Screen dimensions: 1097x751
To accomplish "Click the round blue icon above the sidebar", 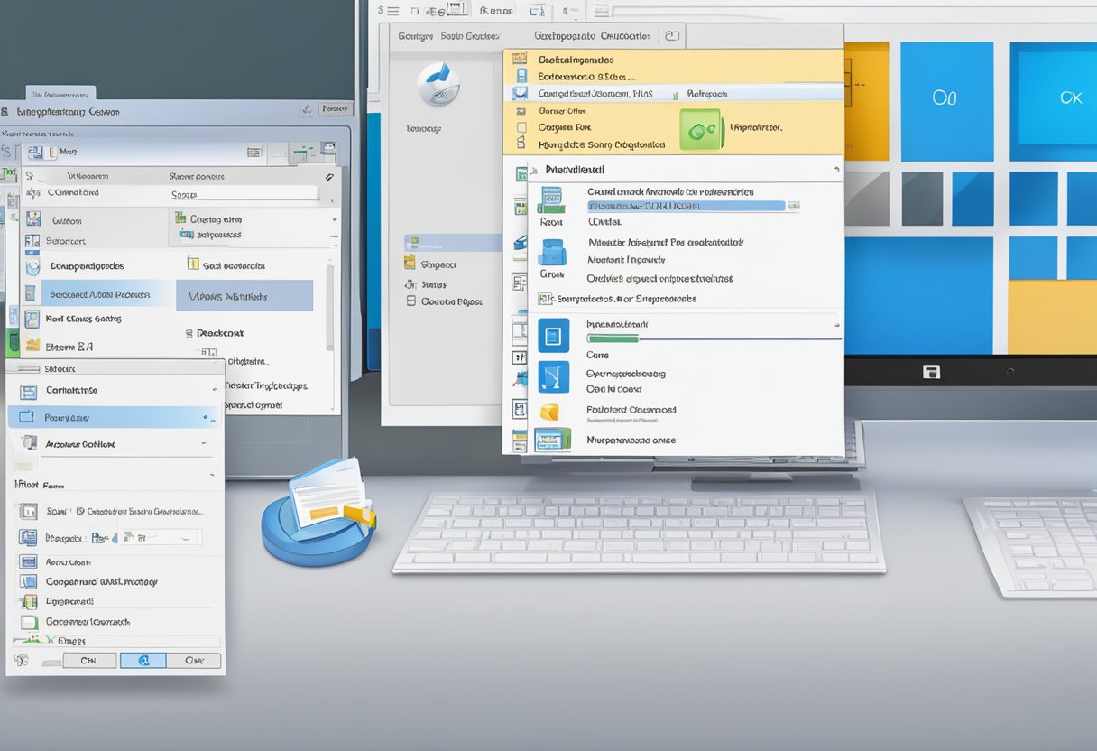I will [x=438, y=84].
